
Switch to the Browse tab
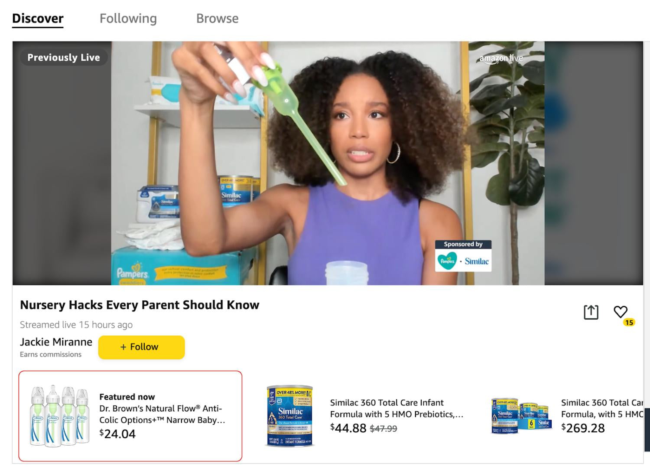tap(217, 19)
